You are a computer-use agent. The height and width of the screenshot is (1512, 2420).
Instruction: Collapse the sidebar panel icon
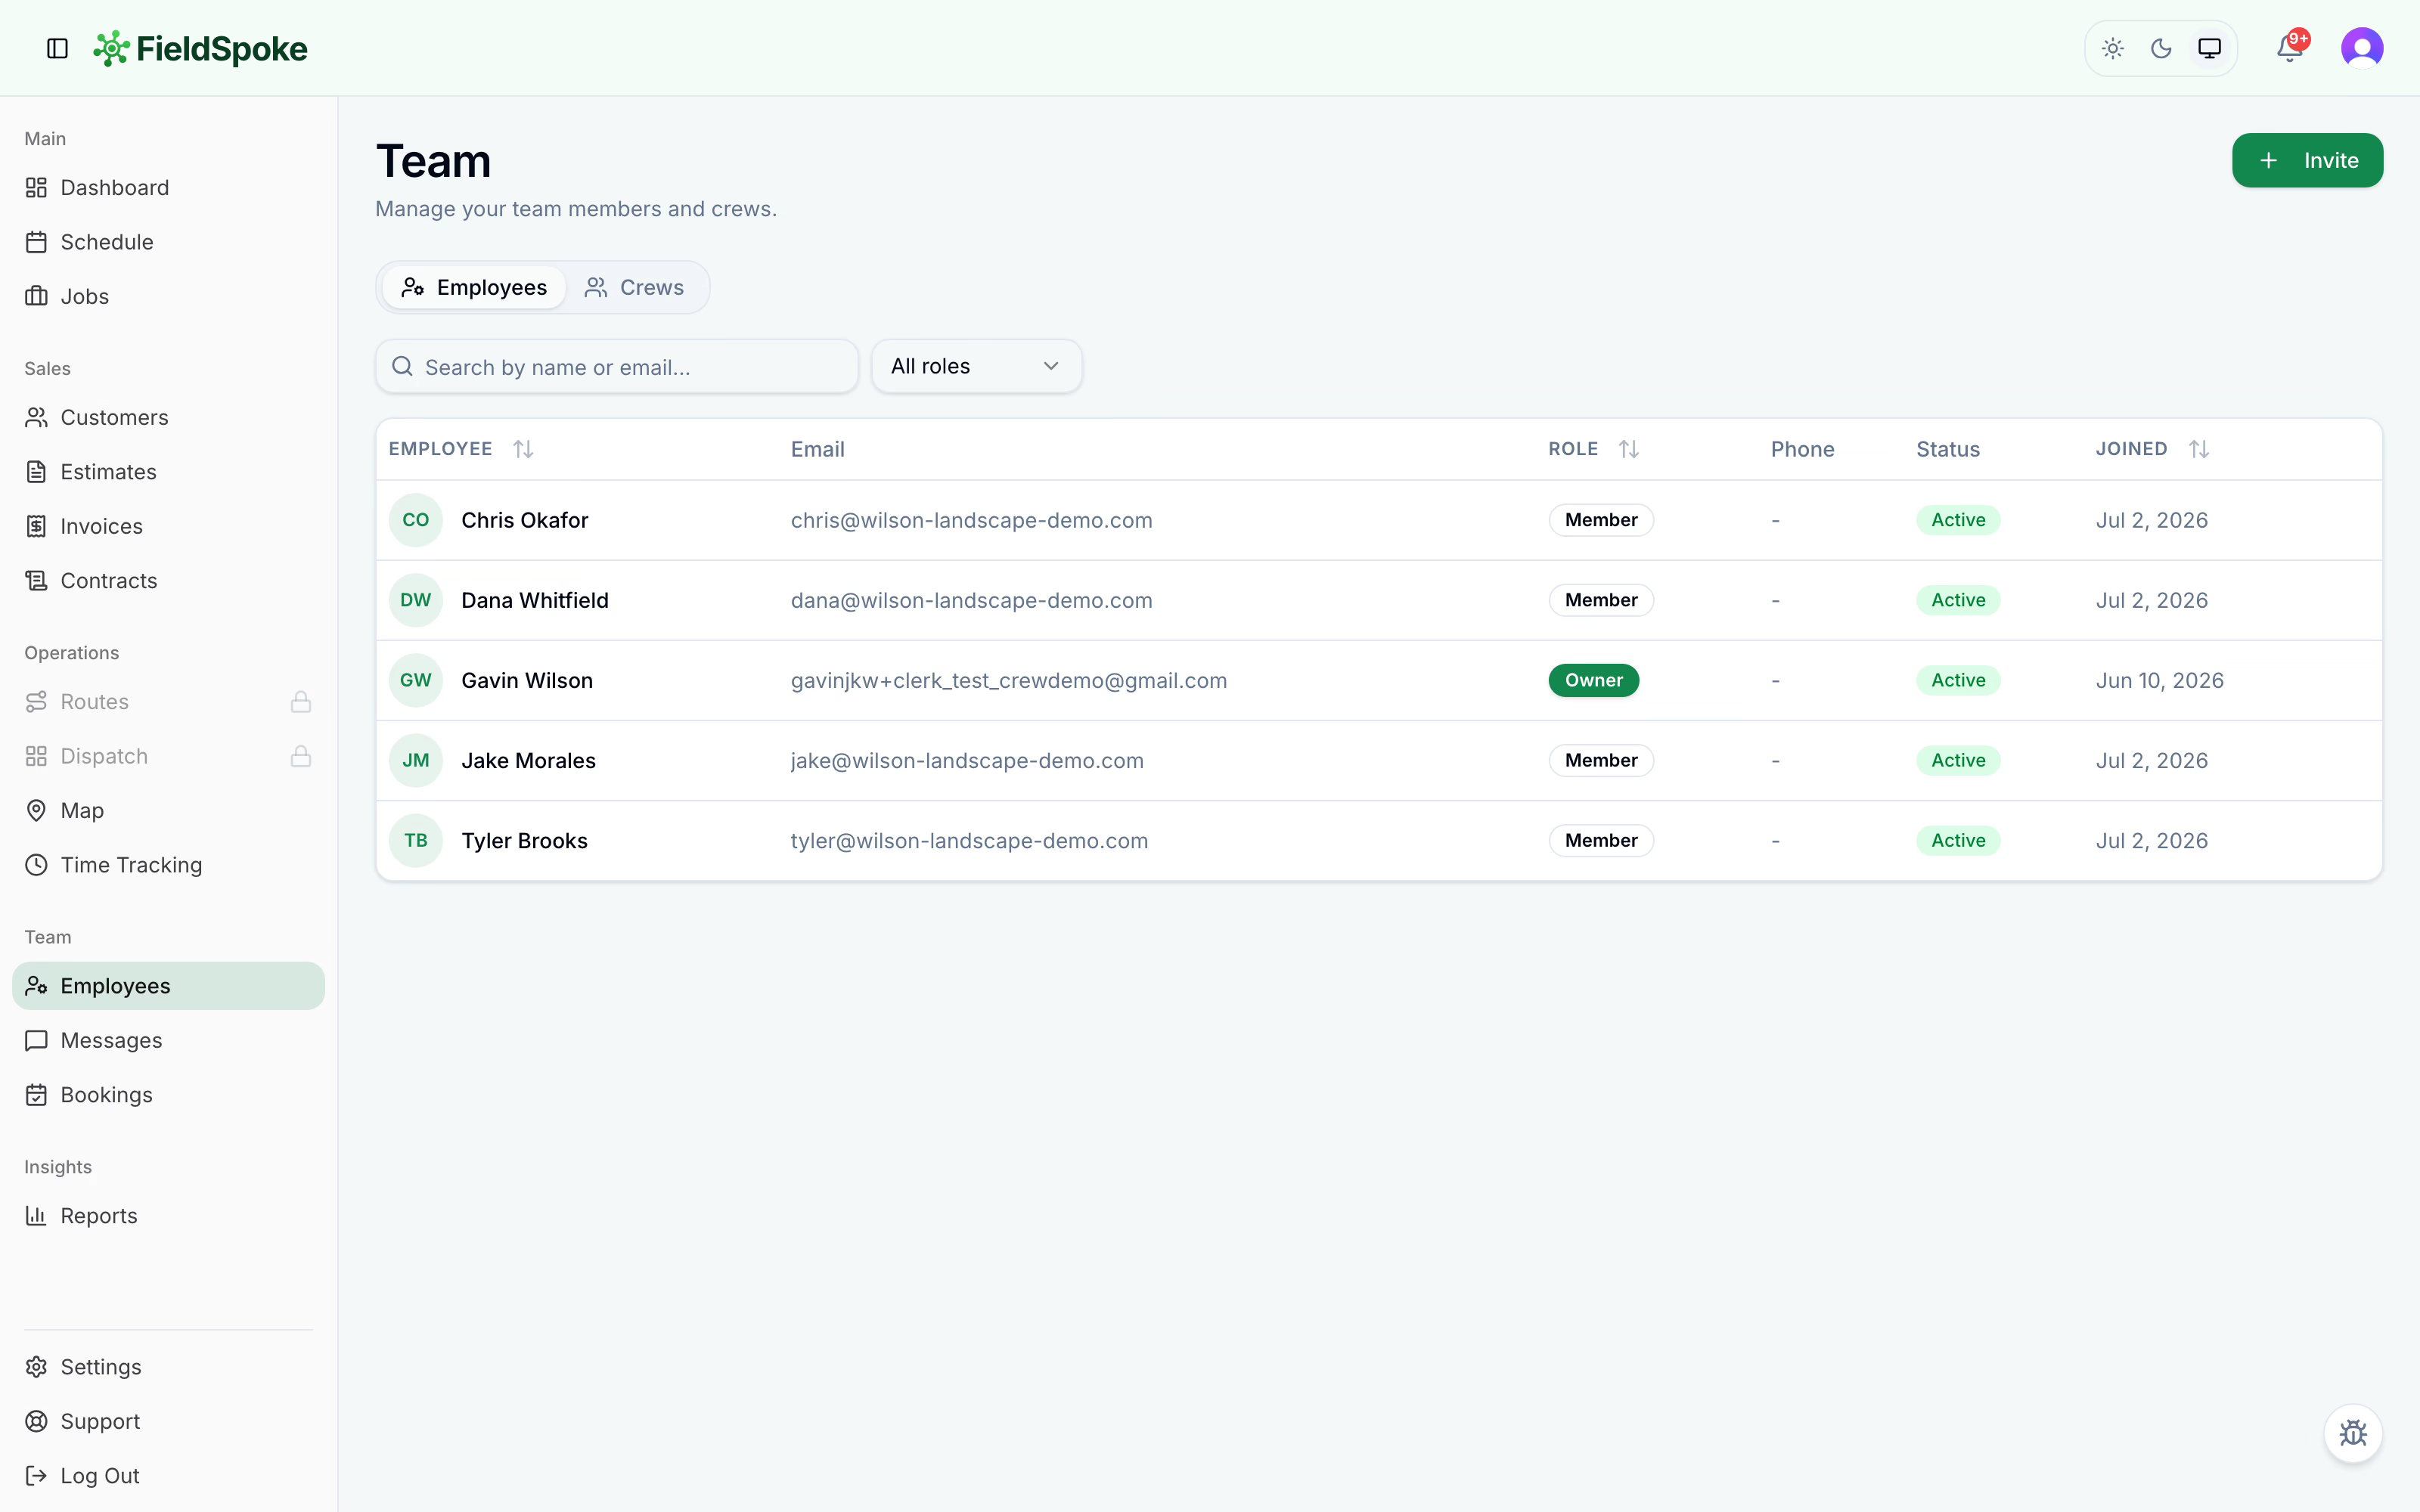(x=57, y=48)
